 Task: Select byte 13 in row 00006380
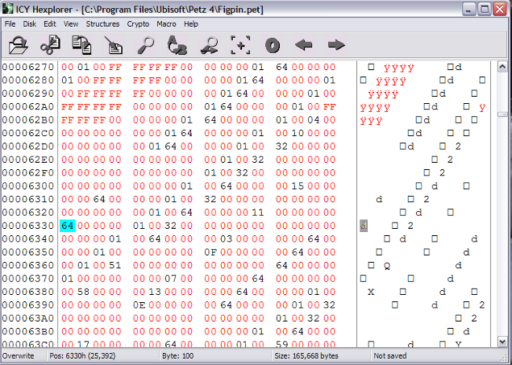click(x=155, y=292)
